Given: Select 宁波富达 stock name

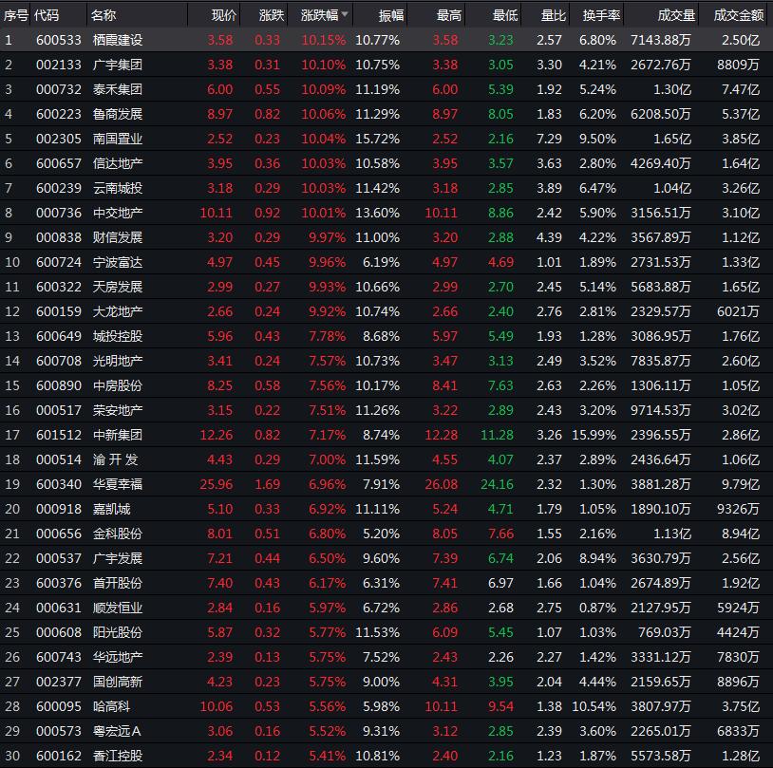Looking at the screenshot, I should (118, 262).
